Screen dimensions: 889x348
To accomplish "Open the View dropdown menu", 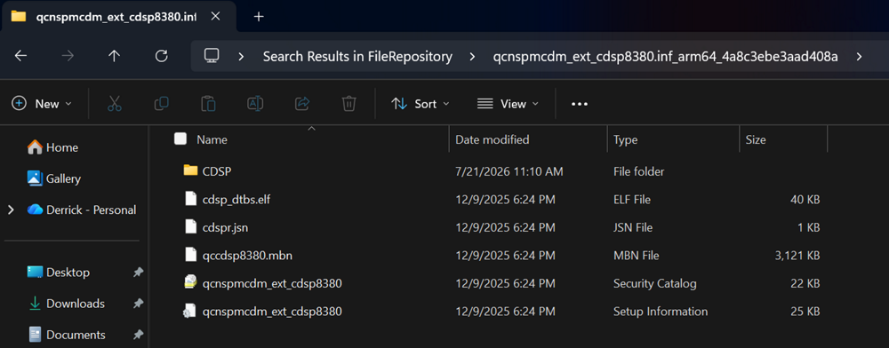I will (x=508, y=104).
